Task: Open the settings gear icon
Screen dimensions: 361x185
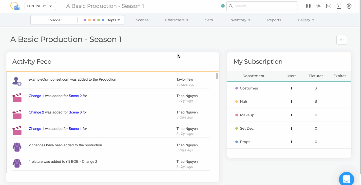Action: (349, 6)
